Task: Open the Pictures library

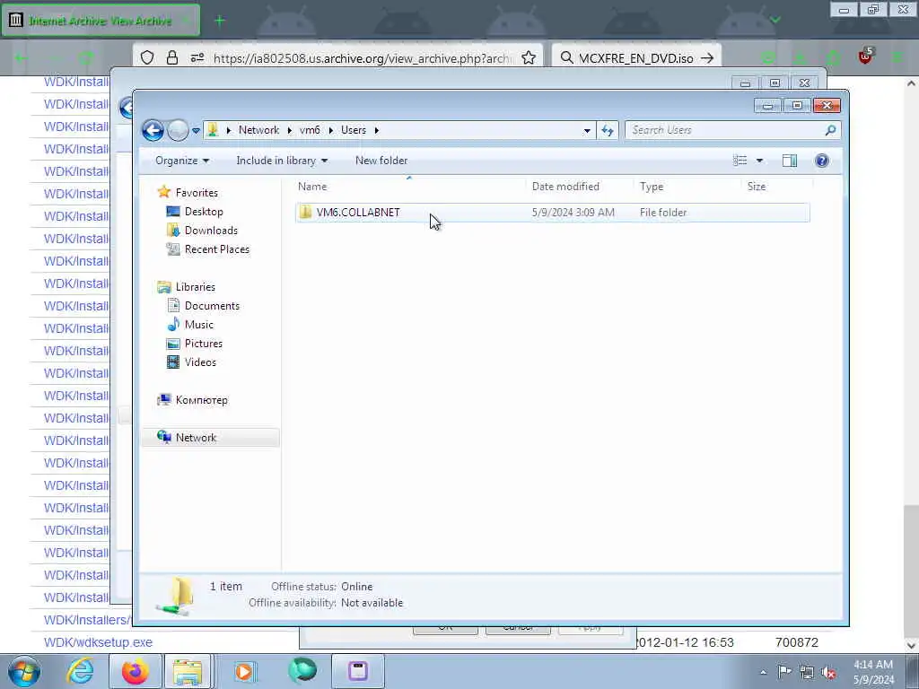Action: (x=204, y=344)
